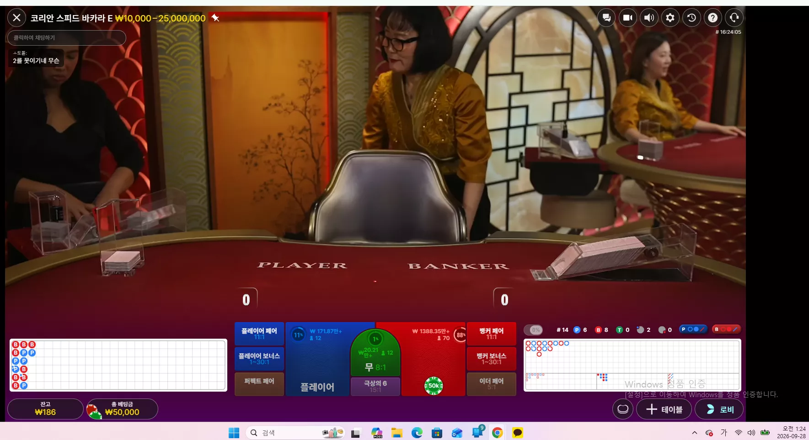809x440 pixels.
Task: Open the 테이블 add table button
Action: point(664,409)
